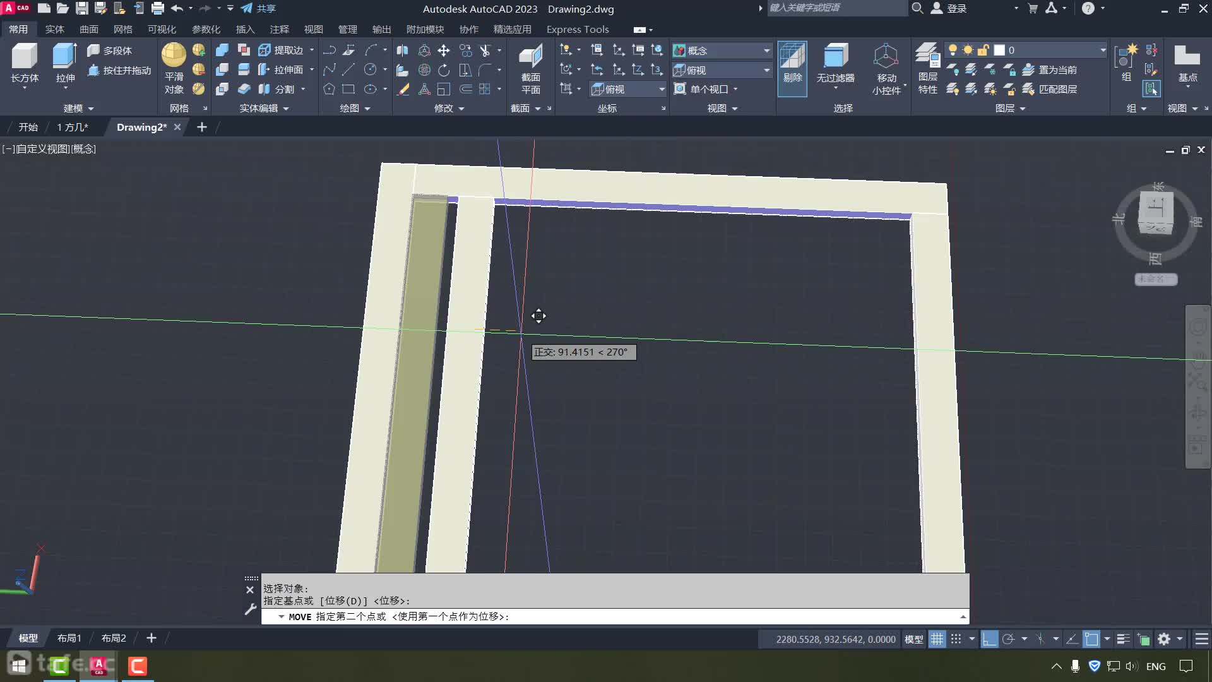Click the Move tool cross-arrows icon
Screen dimensions: 1212x682
pos(444,50)
